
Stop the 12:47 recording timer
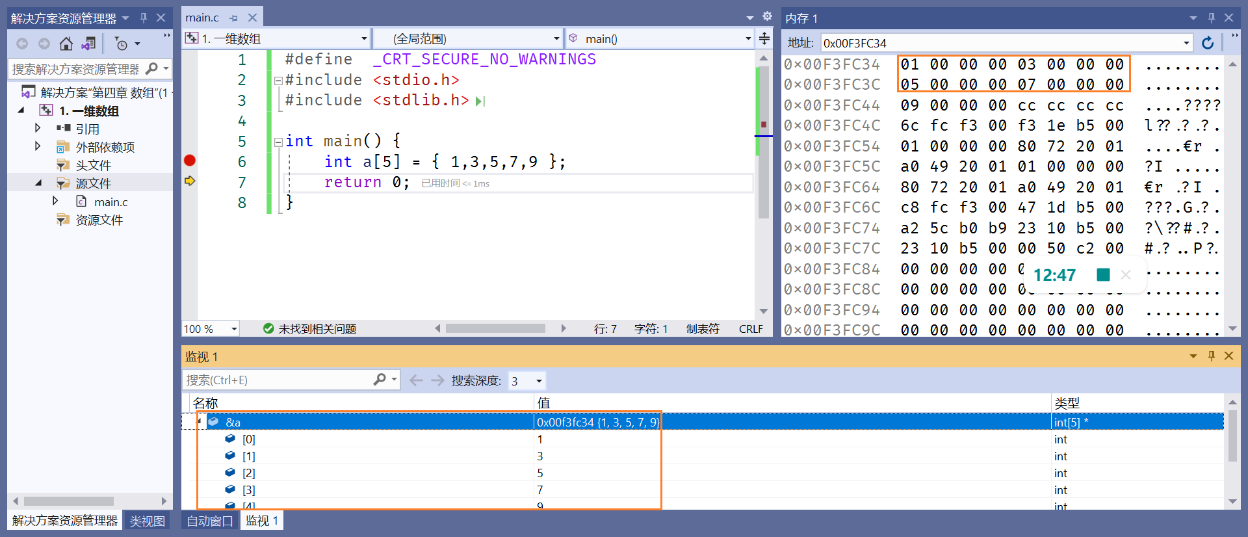[x=1103, y=274]
